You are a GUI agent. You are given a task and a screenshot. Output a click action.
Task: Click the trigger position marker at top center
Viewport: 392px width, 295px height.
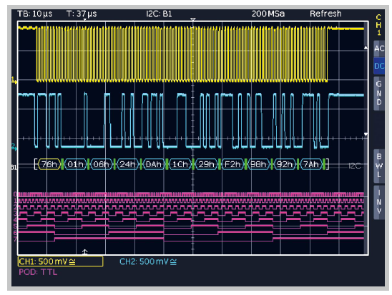pos(192,19)
